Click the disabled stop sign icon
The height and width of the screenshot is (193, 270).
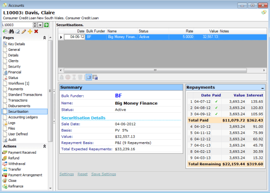point(68,77)
